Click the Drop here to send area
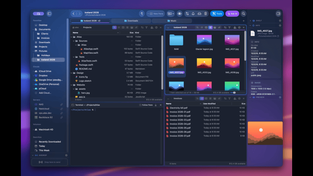Screen dimensions: 313x176 coord(50,162)
